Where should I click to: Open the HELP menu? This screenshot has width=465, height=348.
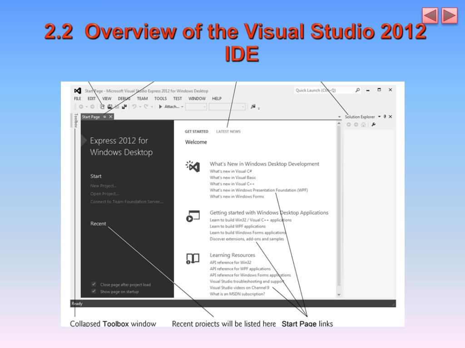tap(217, 98)
